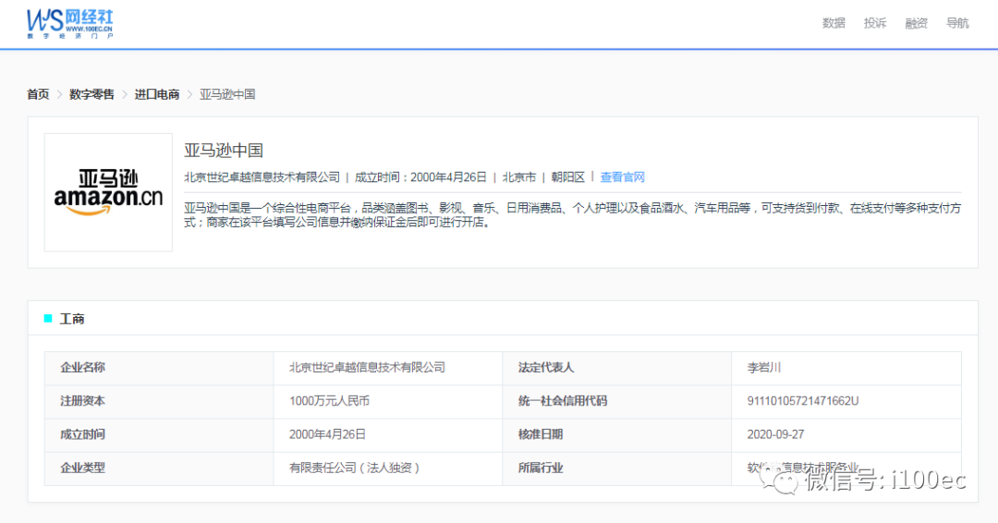Click the cyan square beside 工商
The image size is (998, 523).
(48, 319)
